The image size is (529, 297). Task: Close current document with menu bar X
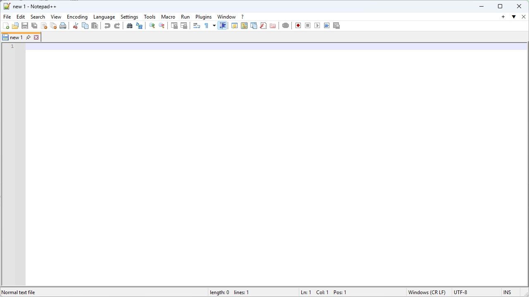click(524, 17)
